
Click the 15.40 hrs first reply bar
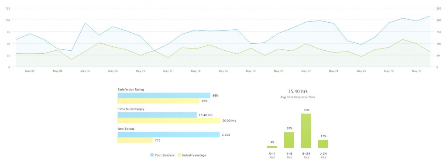157,115
